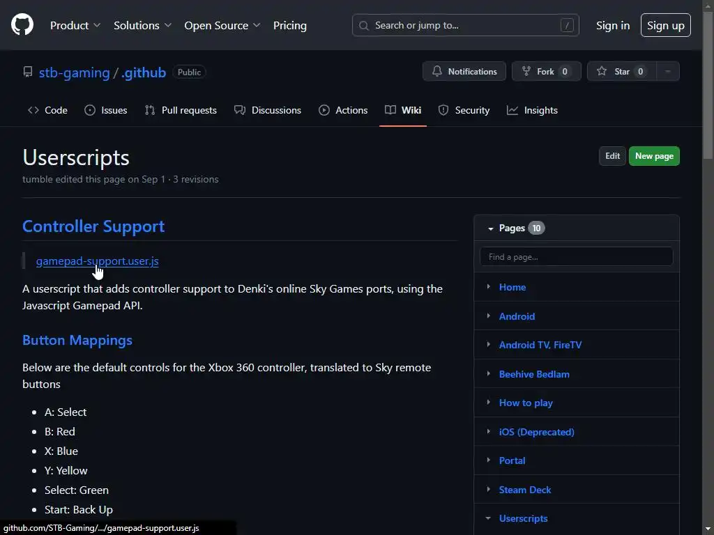Open the Beehive Bedlam wiki page
714x535 pixels.
click(x=534, y=374)
